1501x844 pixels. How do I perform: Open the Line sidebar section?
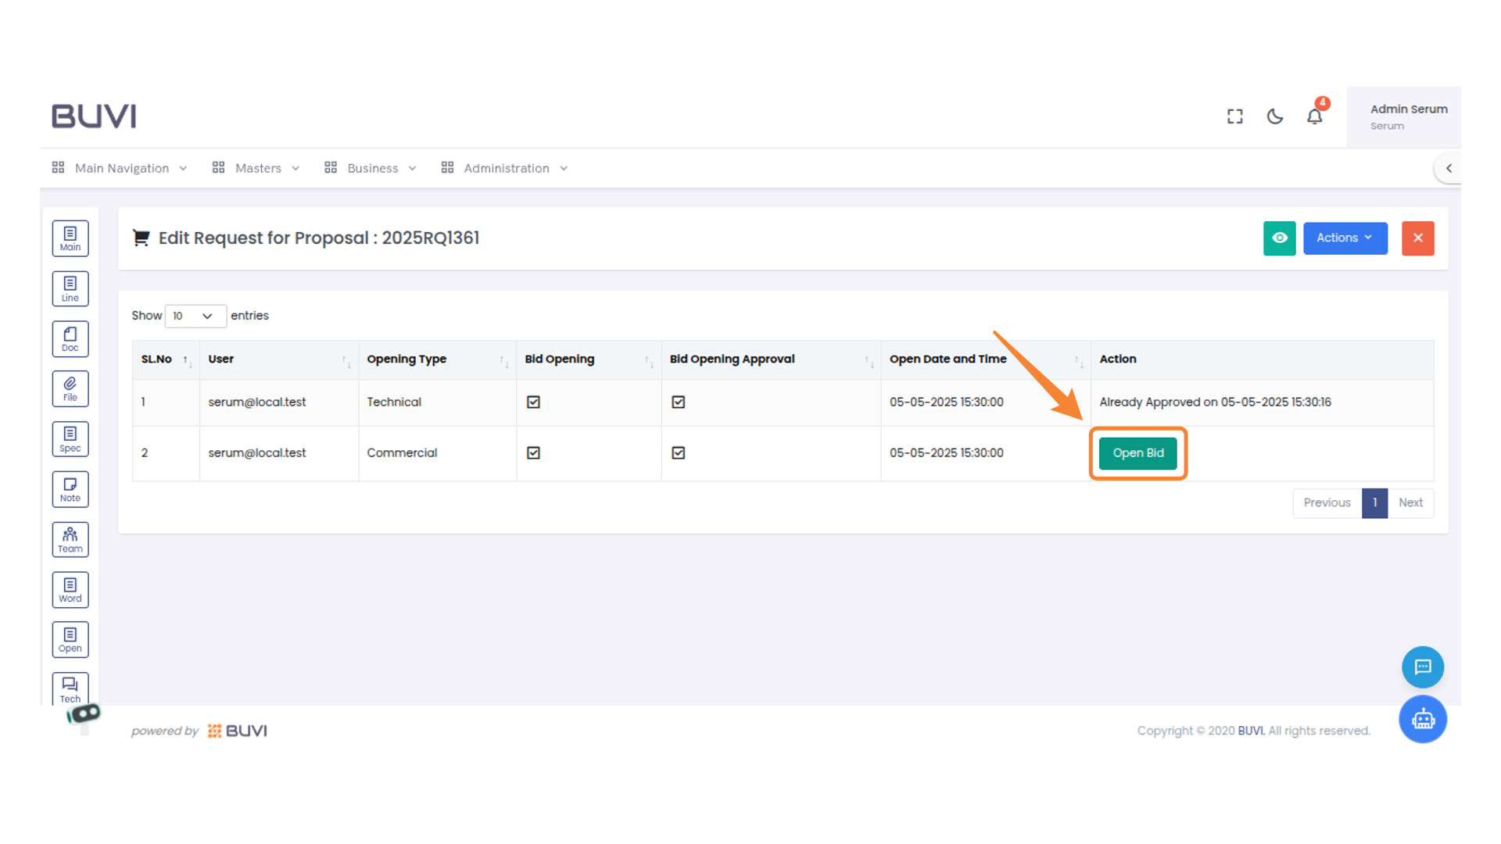[x=70, y=288]
